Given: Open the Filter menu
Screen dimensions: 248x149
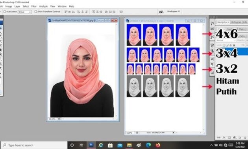Looking at the screenshot, I should pos(34,6).
